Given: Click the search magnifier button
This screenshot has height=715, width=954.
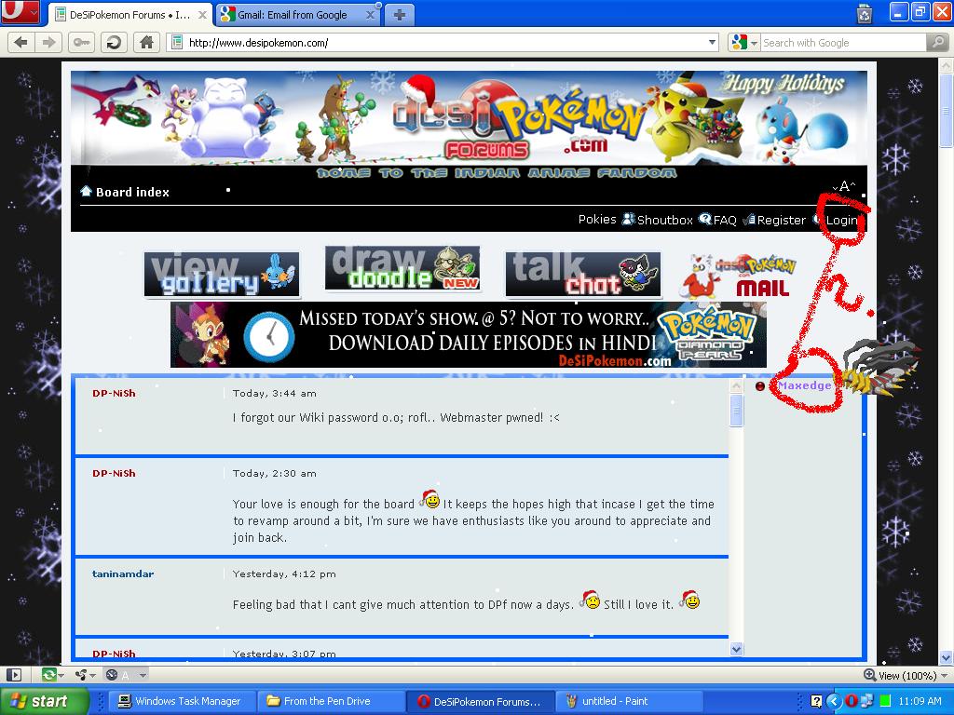Looking at the screenshot, I should click(x=937, y=42).
